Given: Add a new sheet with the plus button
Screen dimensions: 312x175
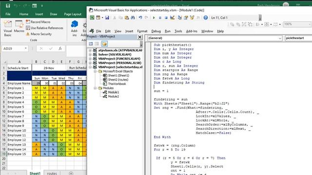Looking at the screenshot, I should click(71, 173).
